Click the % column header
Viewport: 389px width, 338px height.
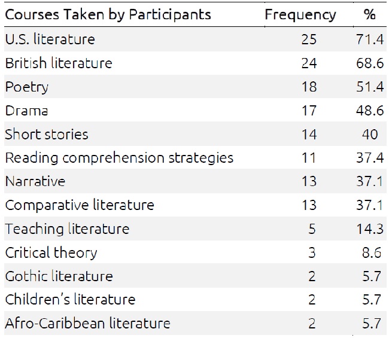[x=369, y=14]
